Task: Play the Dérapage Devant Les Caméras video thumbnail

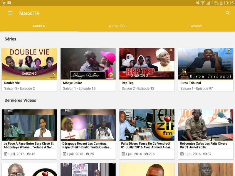Action: click(x=88, y=125)
